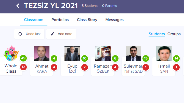Screen dimensions: 184x103
Task: Switch view to Students
Action: pos(157,34)
